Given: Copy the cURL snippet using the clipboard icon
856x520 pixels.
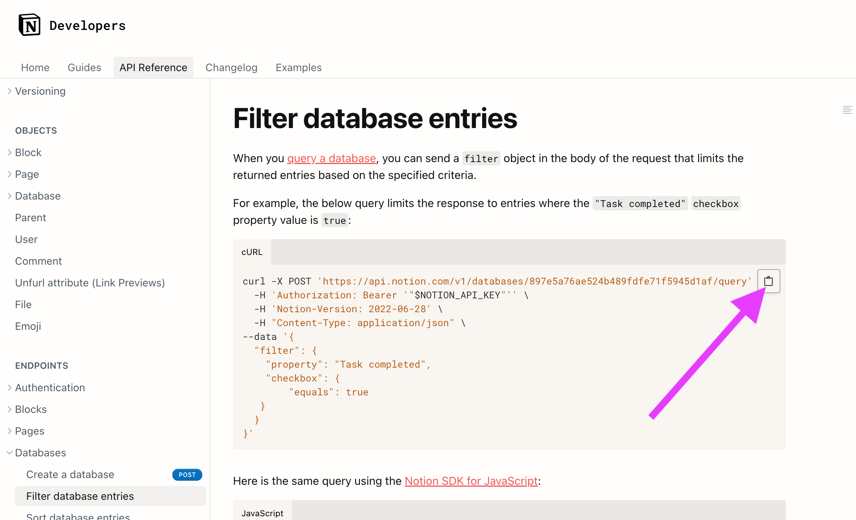Looking at the screenshot, I should (768, 281).
